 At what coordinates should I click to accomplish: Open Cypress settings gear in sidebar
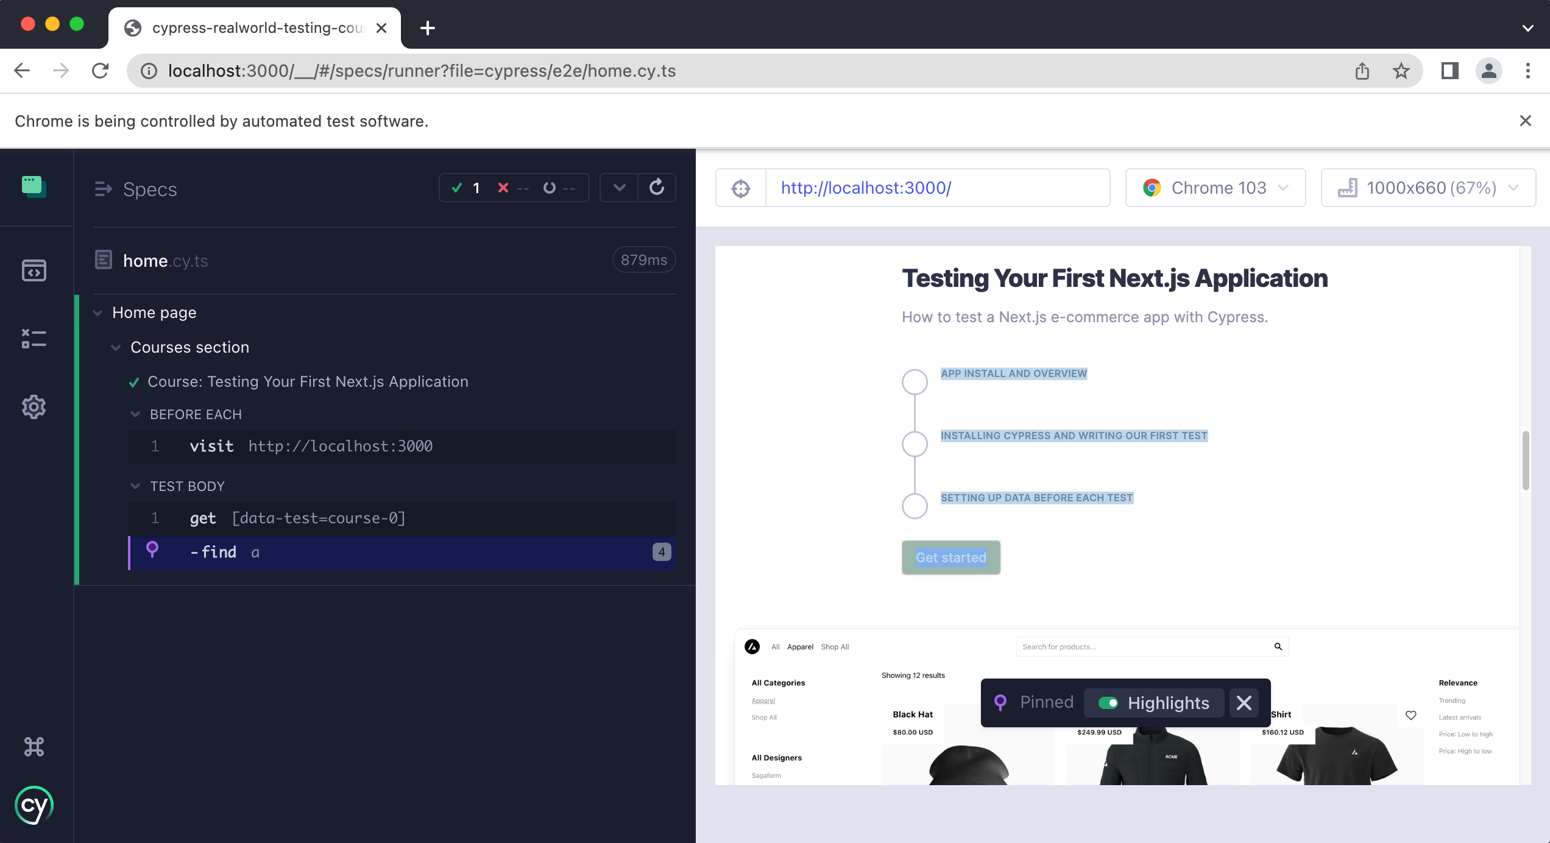point(34,407)
